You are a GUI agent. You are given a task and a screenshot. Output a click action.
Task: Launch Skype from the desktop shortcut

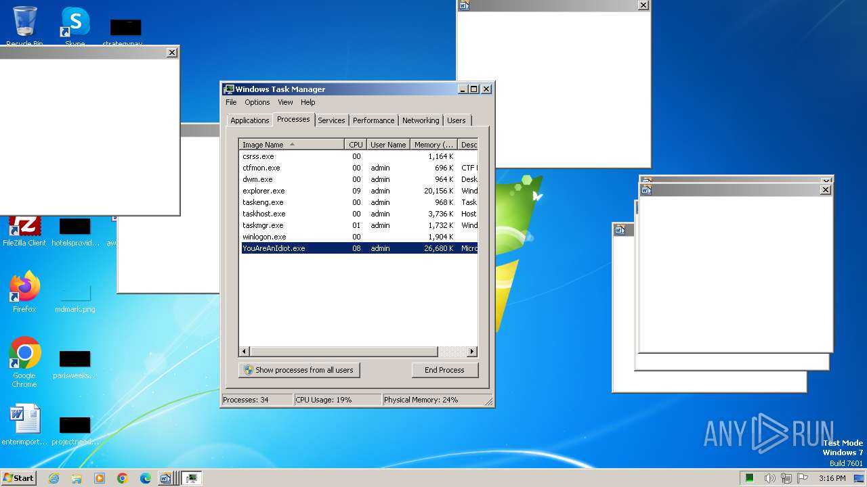click(x=75, y=25)
